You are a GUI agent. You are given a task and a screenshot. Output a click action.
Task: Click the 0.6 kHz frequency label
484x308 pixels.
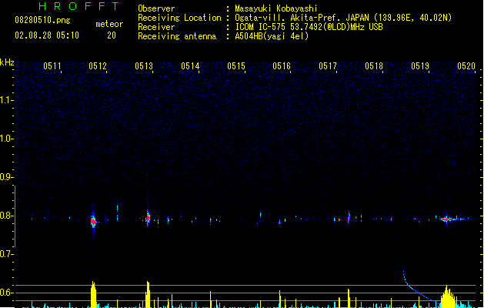tap(6, 293)
